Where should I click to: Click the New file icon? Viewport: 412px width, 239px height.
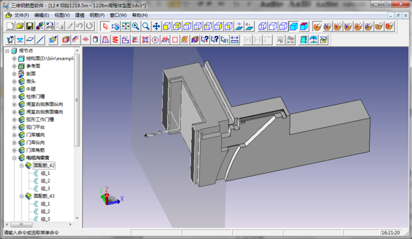(x=10, y=26)
